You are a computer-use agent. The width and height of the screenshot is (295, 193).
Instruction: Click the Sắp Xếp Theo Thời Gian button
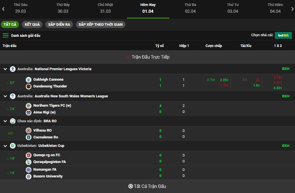click(101, 24)
